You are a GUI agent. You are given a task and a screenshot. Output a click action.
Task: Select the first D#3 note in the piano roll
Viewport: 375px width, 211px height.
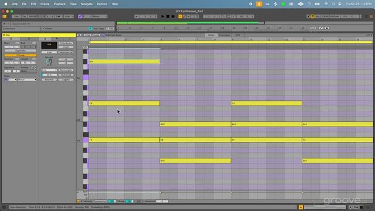pyautogui.click(x=195, y=161)
